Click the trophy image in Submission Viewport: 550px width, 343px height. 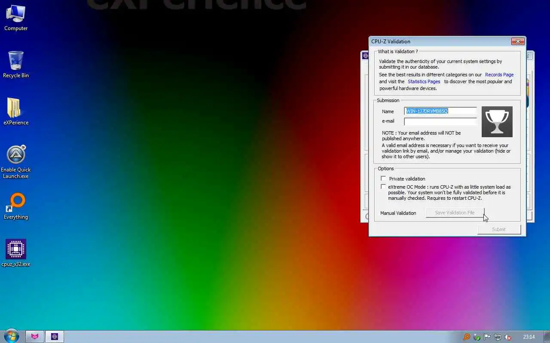[497, 122]
